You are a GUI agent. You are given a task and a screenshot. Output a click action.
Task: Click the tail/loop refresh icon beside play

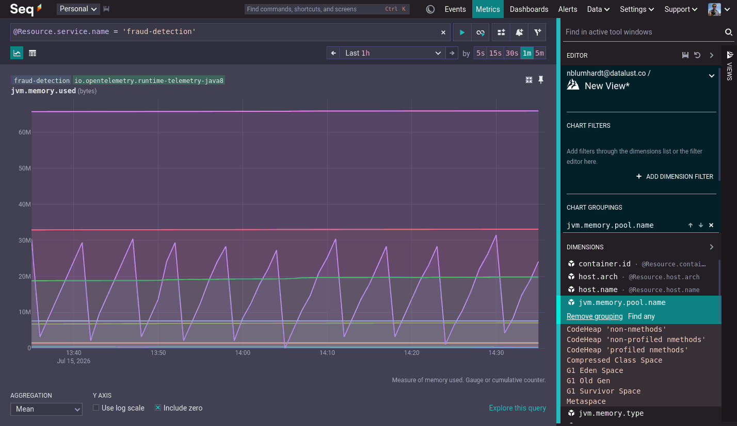click(x=480, y=32)
